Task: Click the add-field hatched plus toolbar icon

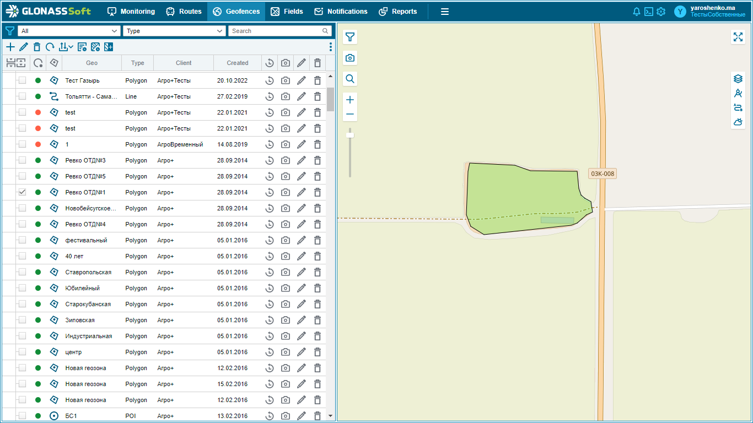Action: [109, 47]
